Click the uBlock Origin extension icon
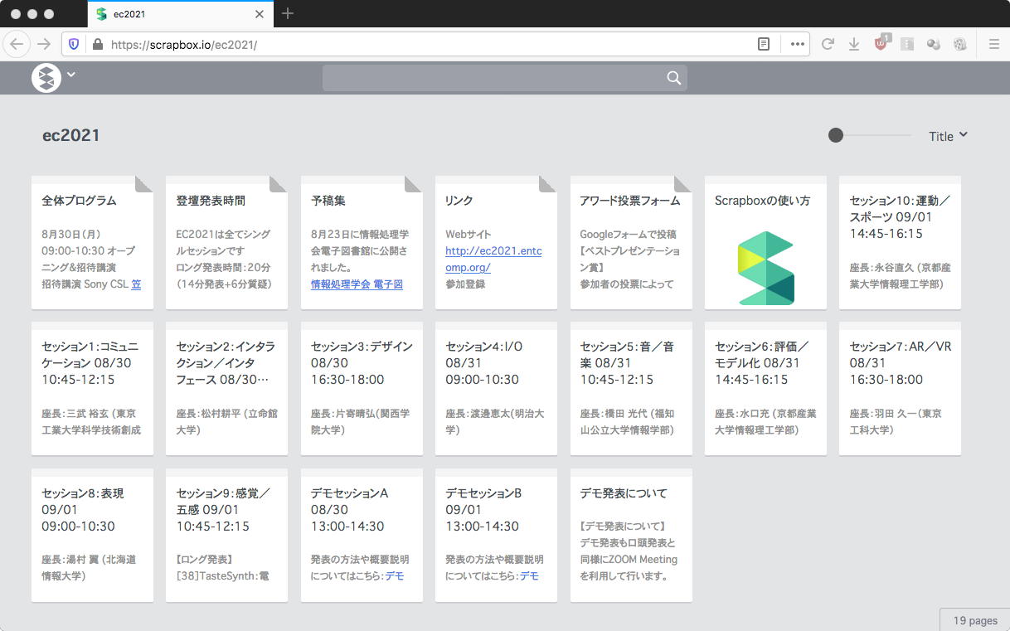Image resolution: width=1010 pixels, height=631 pixels. pos(881,44)
